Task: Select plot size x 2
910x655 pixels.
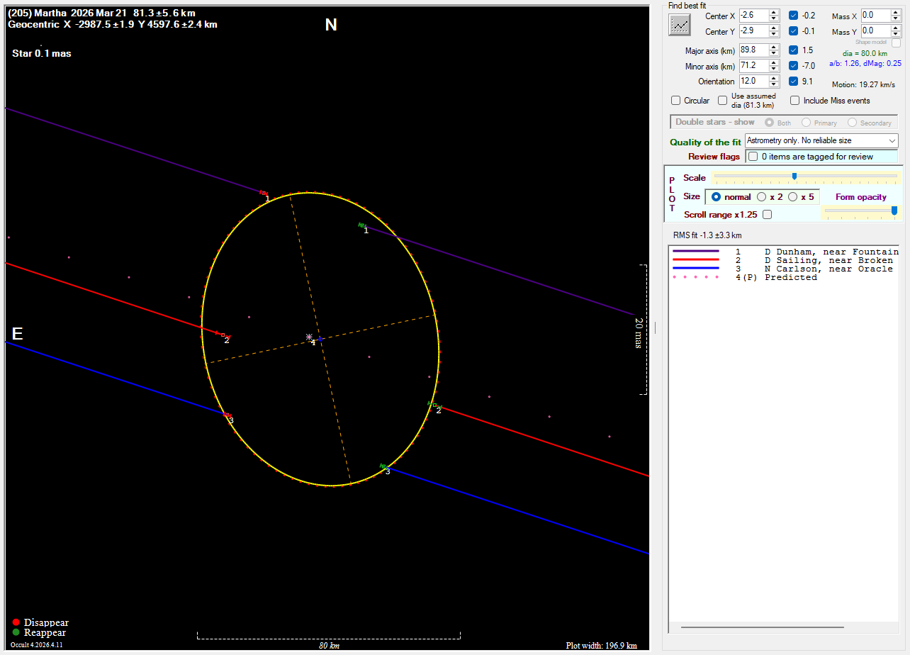Action: [x=762, y=197]
